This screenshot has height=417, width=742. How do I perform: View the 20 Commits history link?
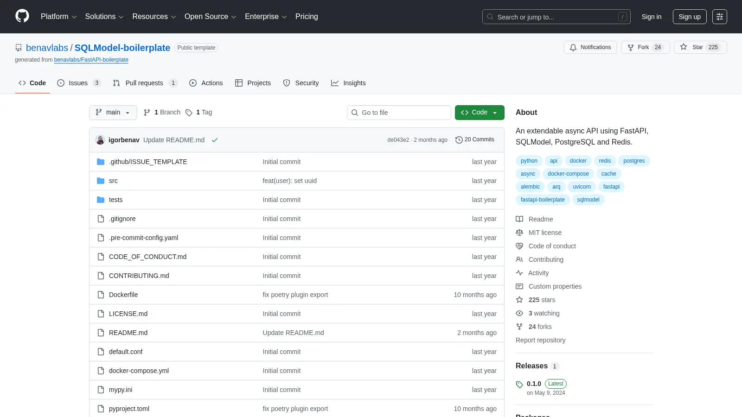[475, 139]
